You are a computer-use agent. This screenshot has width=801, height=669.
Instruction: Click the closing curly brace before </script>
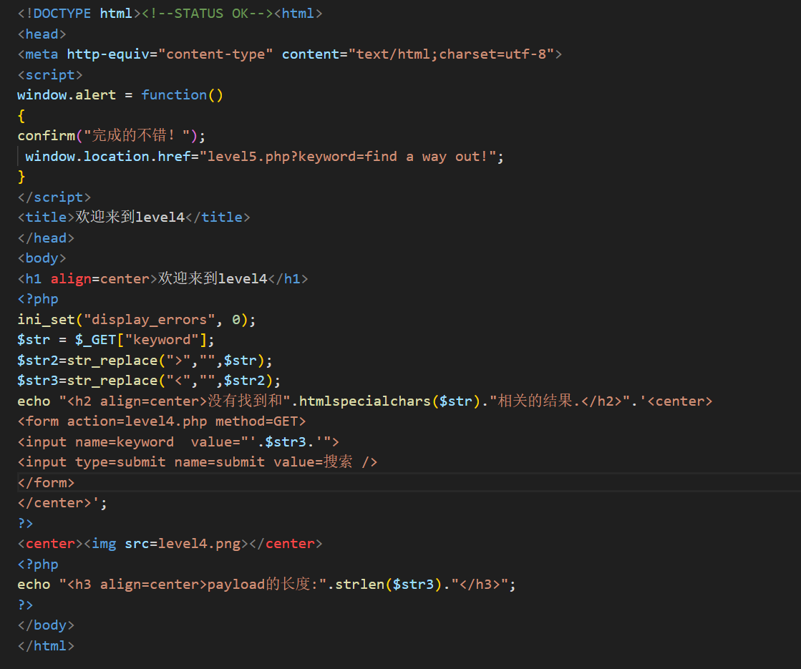pos(21,177)
